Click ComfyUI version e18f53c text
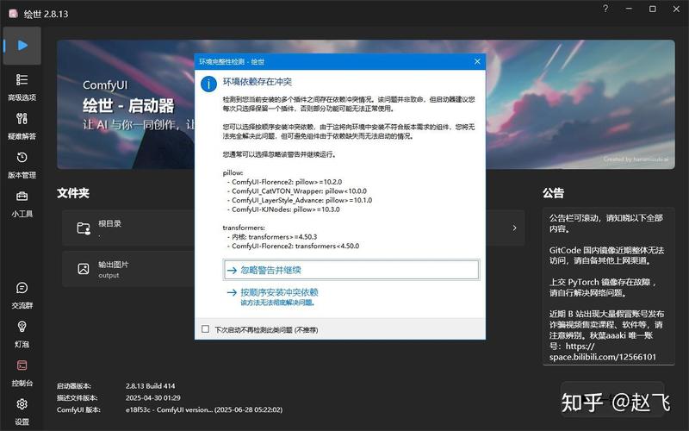 (x=204, y=409)
